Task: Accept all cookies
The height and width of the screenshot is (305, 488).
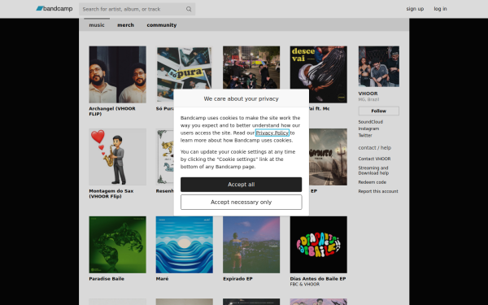Action: [242, 185]
